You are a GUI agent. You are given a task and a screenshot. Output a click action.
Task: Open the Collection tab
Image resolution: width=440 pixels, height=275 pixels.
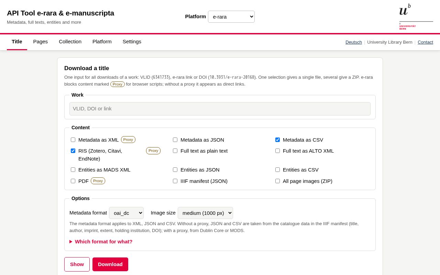click(x=70, y=42)
